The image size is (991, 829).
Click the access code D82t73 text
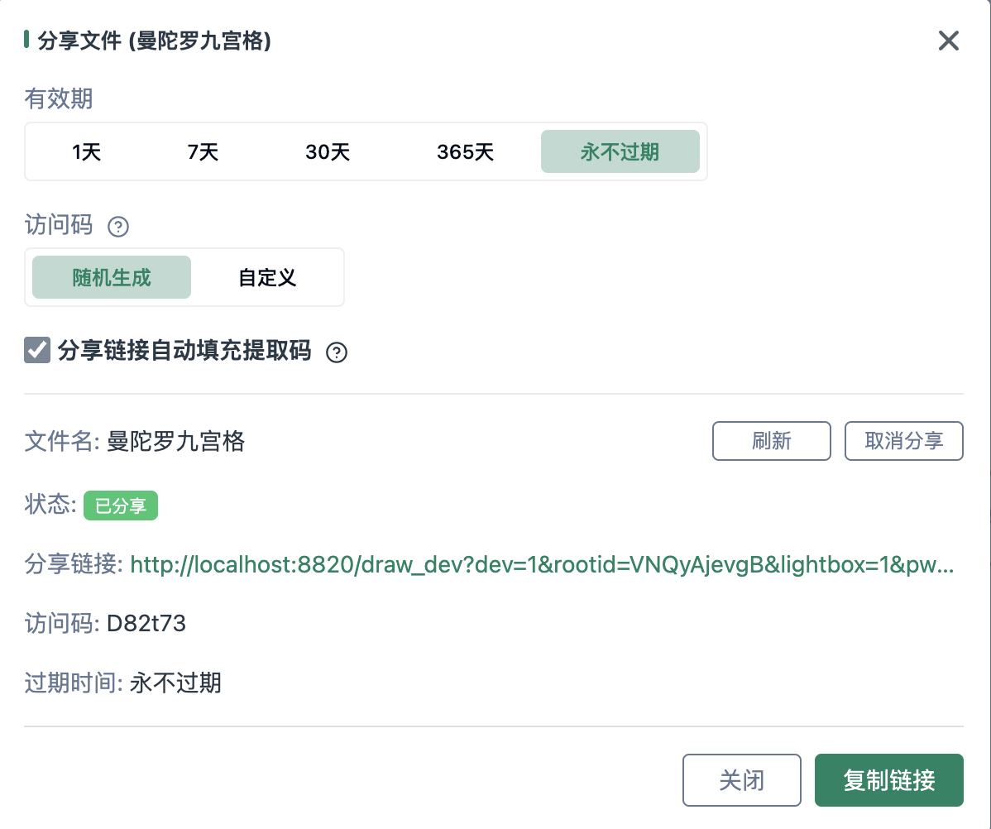146,623
